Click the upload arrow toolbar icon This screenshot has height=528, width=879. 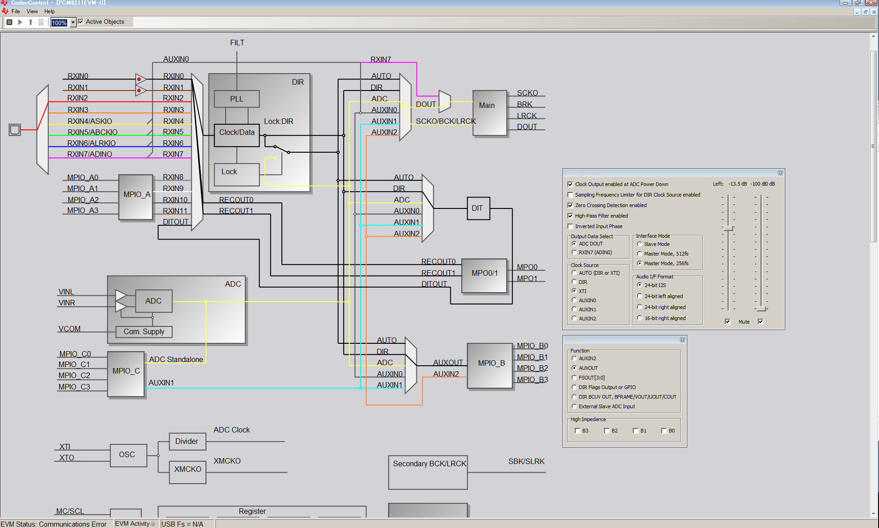point(30,22)
